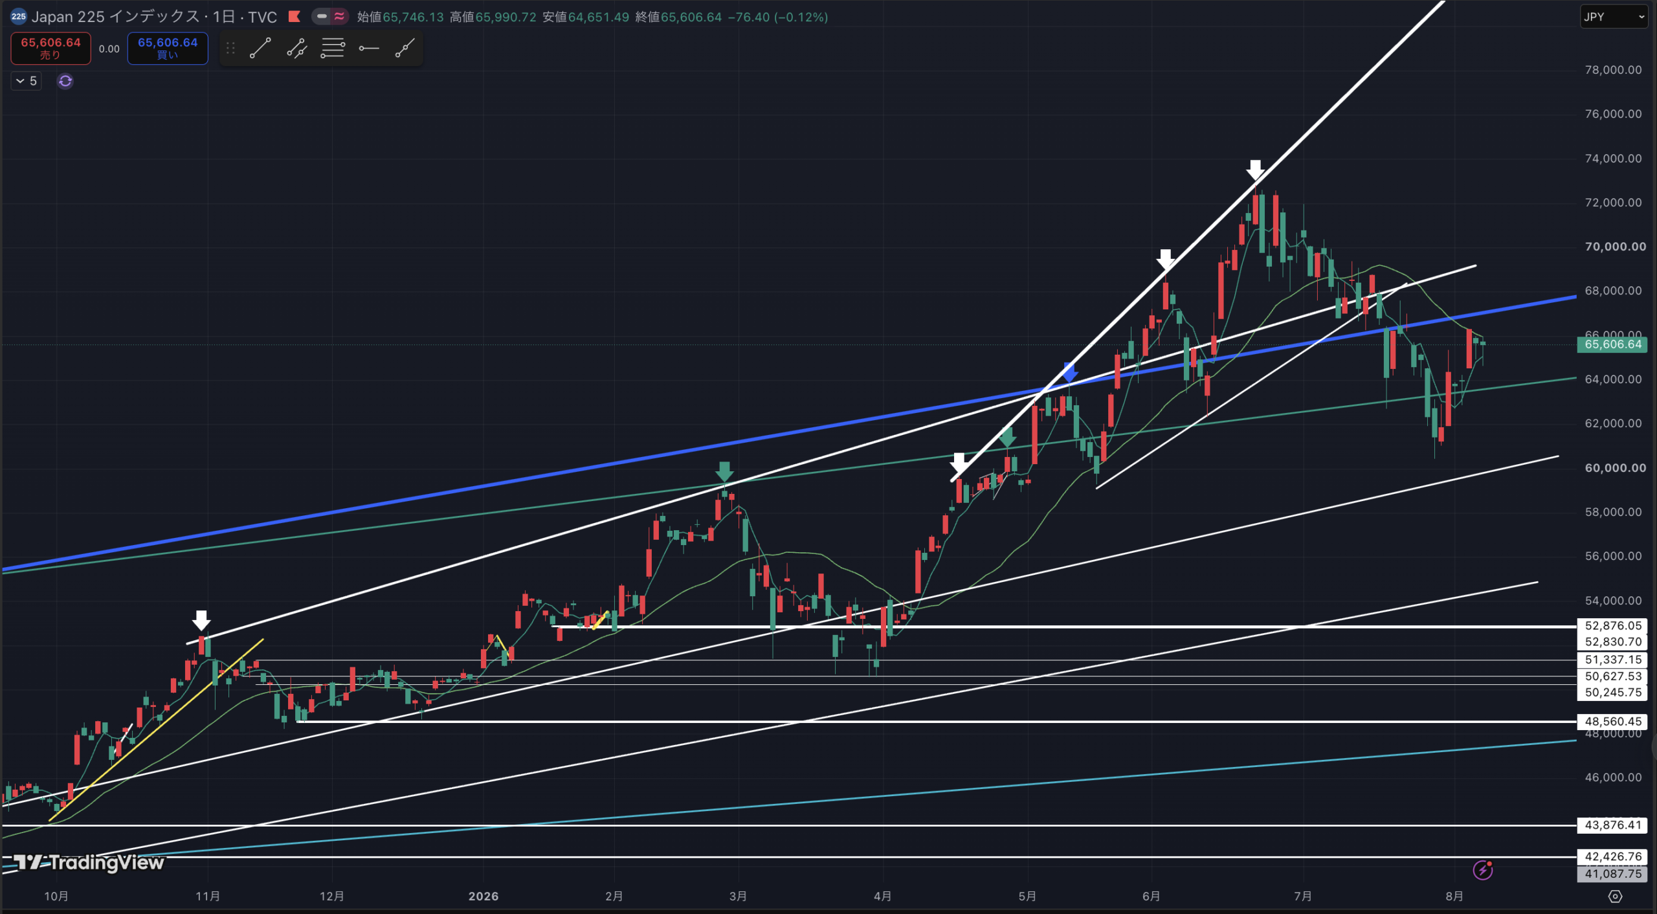Open the Japan 225 symbol search
This screenshot has height=914, width=1657.
click(x=154, y=17)
